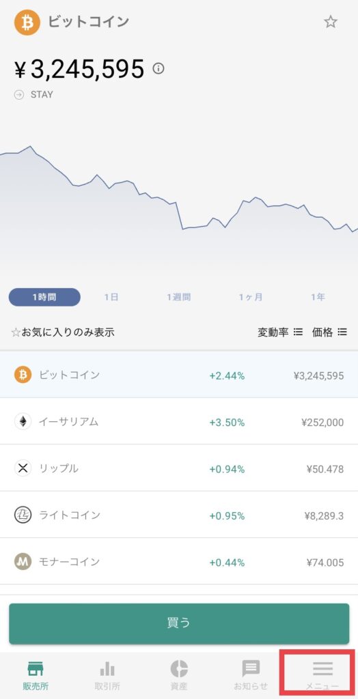This screenshot has width=358, height=699.
Task: Select the リップル coin row
Action: pos(179,468)
